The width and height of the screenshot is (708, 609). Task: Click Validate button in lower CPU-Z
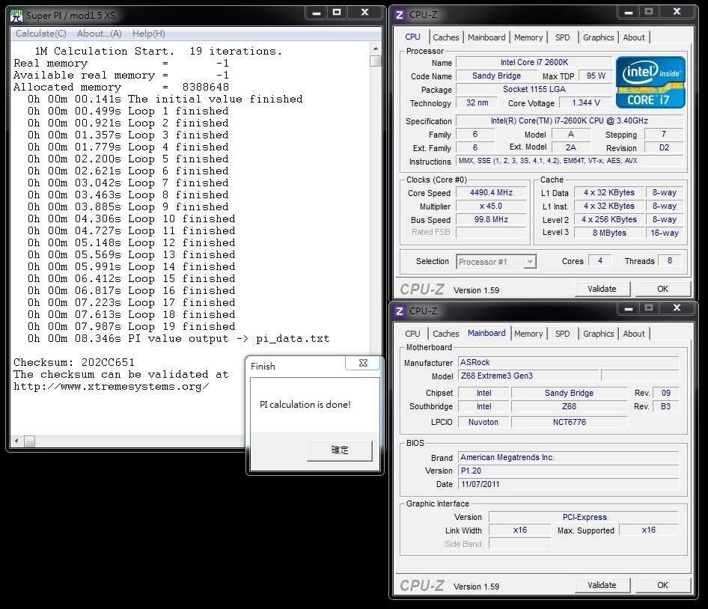pos(602,585)
